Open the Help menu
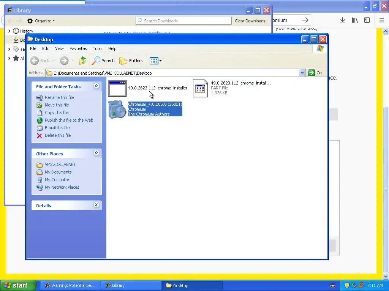This screenshot has height=291, width=389. [112, 48]
